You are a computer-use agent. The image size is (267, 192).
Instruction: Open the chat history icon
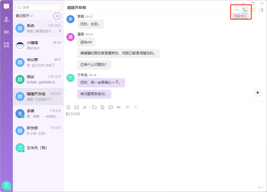click(253, 10)
